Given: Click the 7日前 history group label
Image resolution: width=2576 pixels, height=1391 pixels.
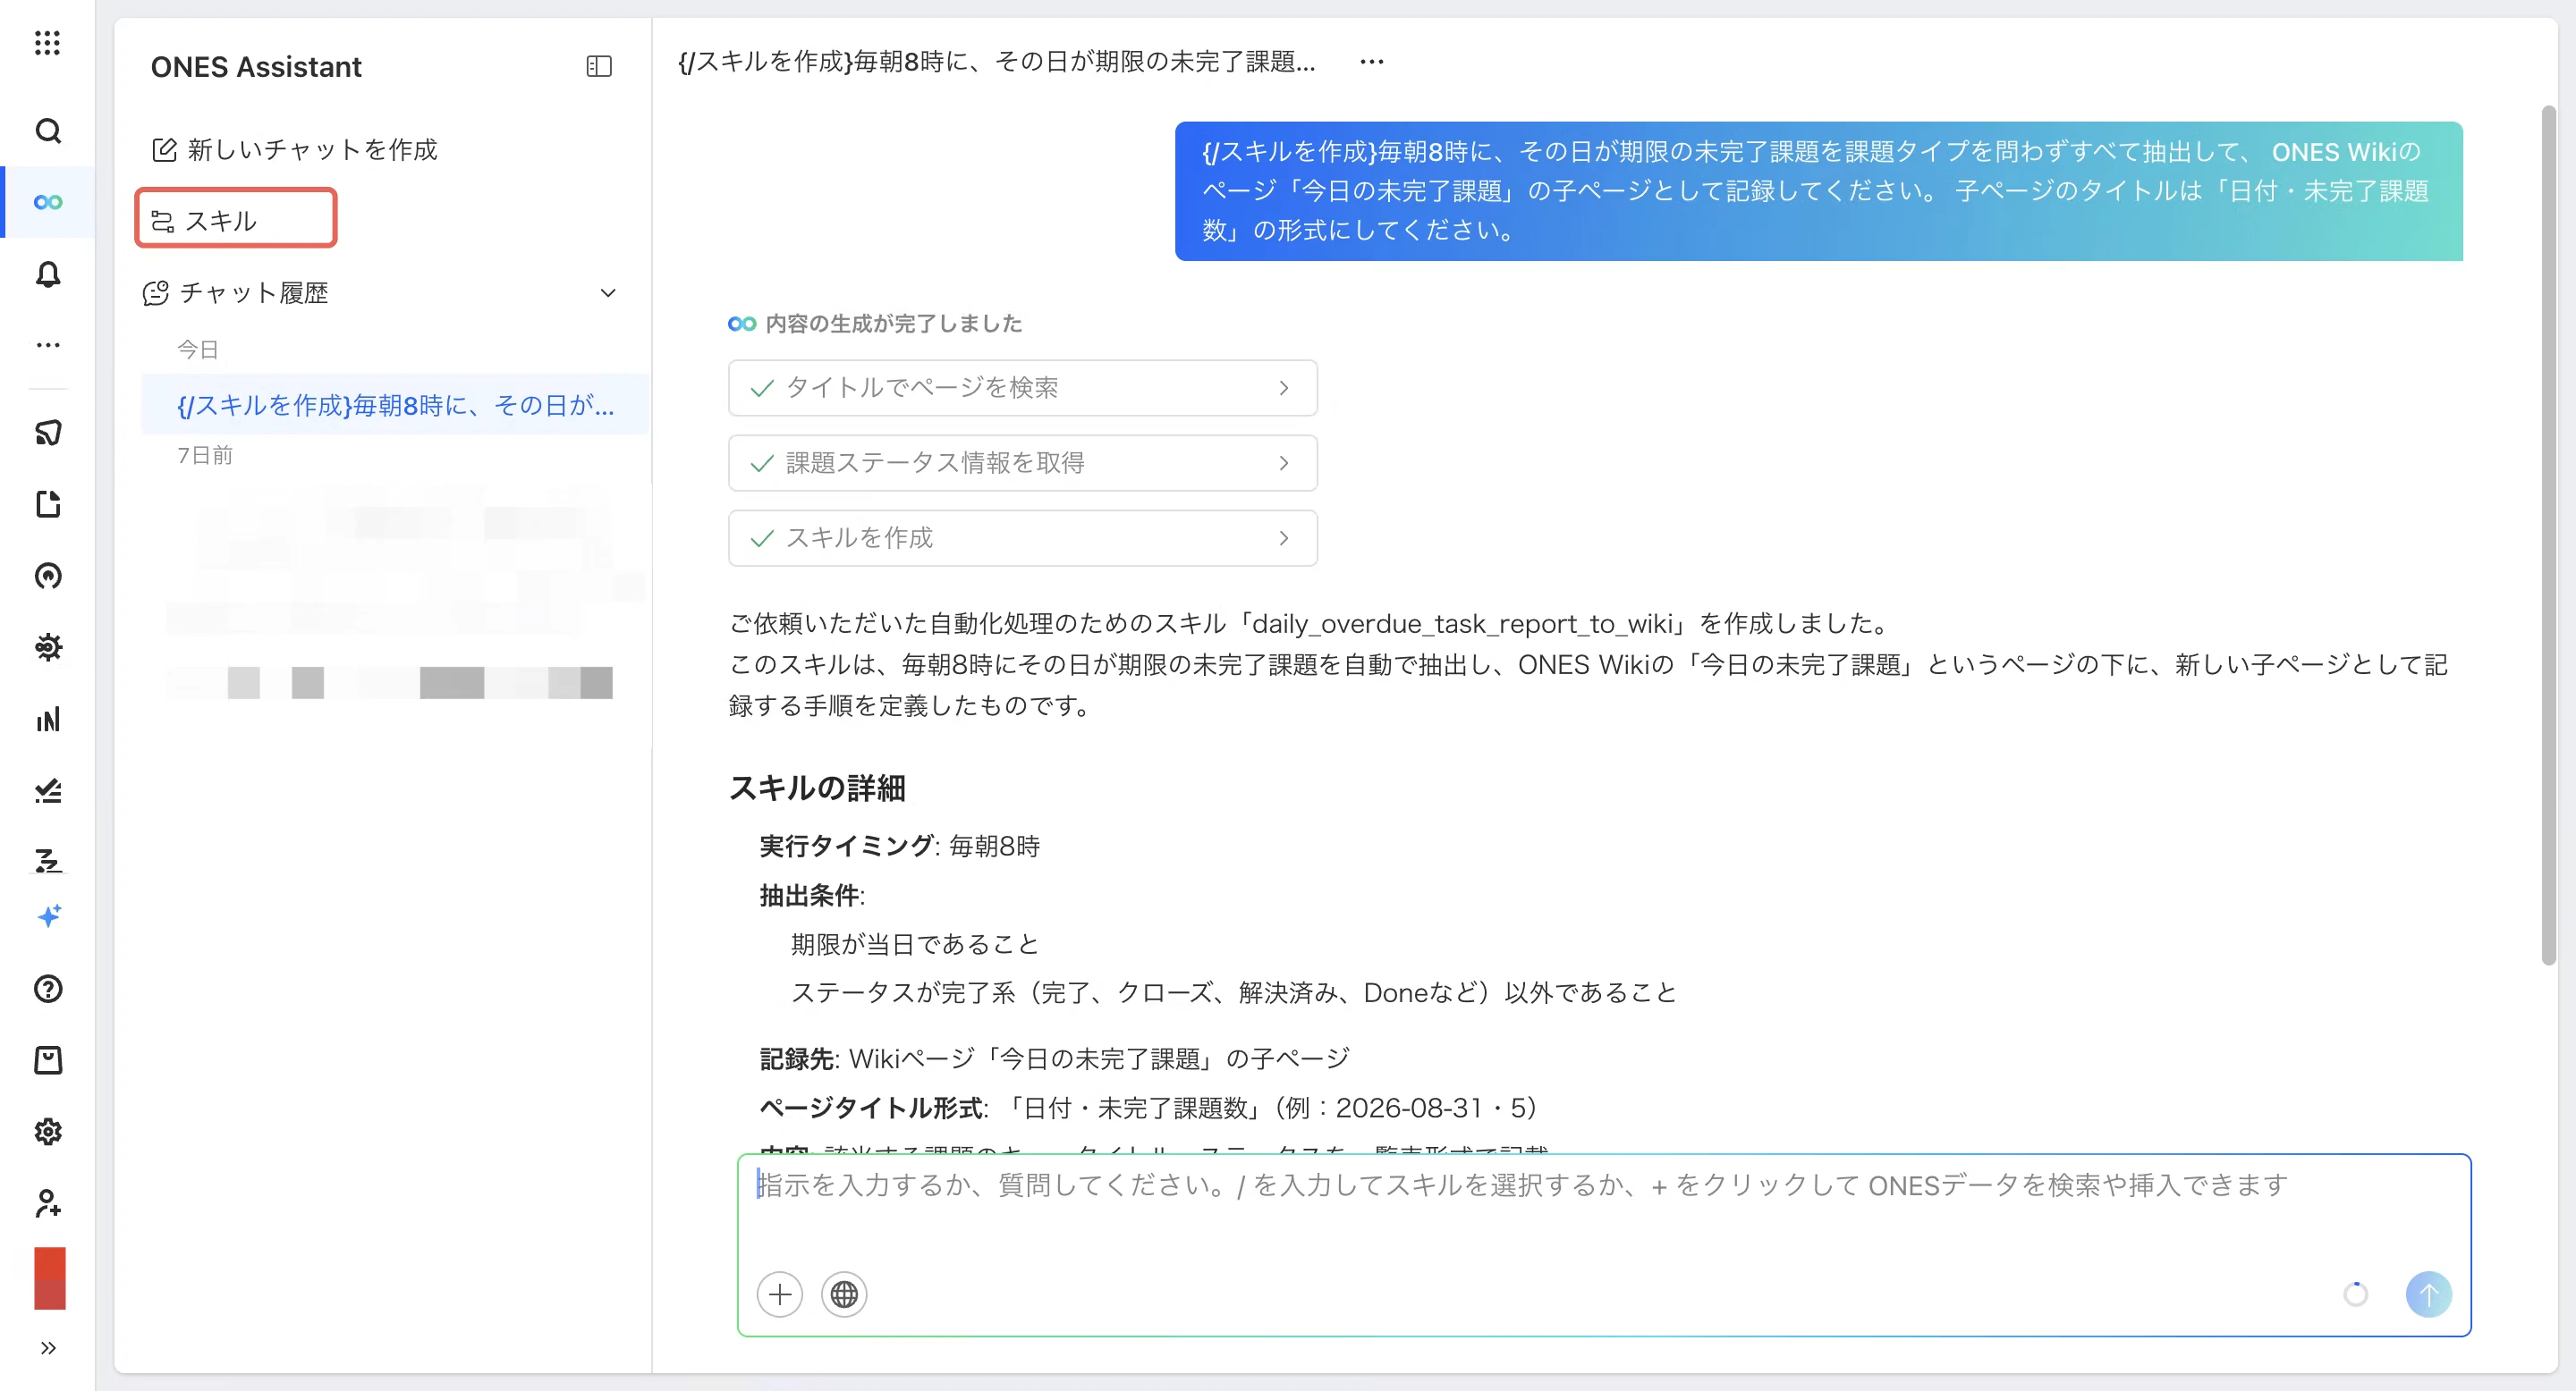Looking at the screenshot, I should (x=205, y=455).
